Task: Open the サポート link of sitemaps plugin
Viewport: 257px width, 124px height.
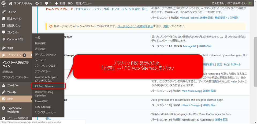Action: 236,65
